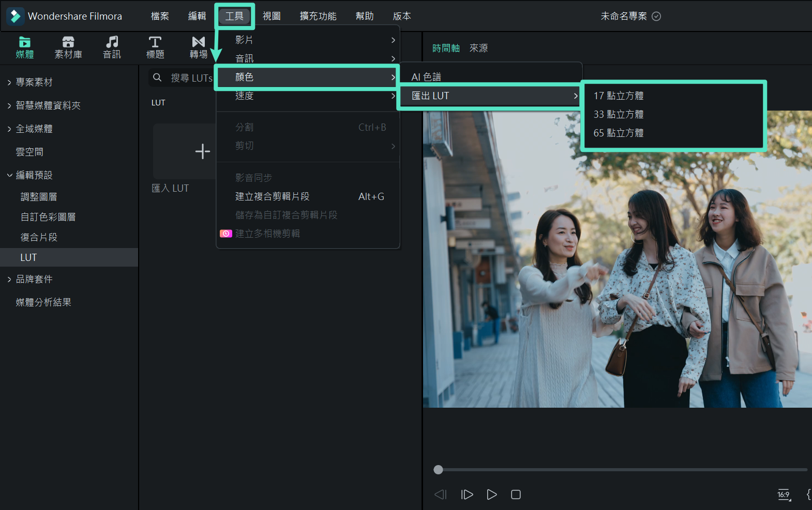Click the playback progress slider handle
The image size is (812, 510).
(439, 470)
